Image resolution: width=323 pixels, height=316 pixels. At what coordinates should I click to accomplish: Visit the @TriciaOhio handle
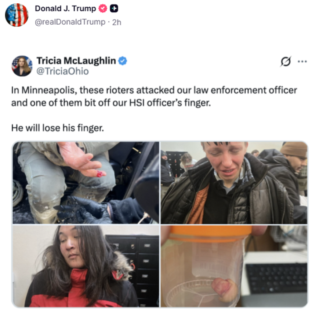63,71
